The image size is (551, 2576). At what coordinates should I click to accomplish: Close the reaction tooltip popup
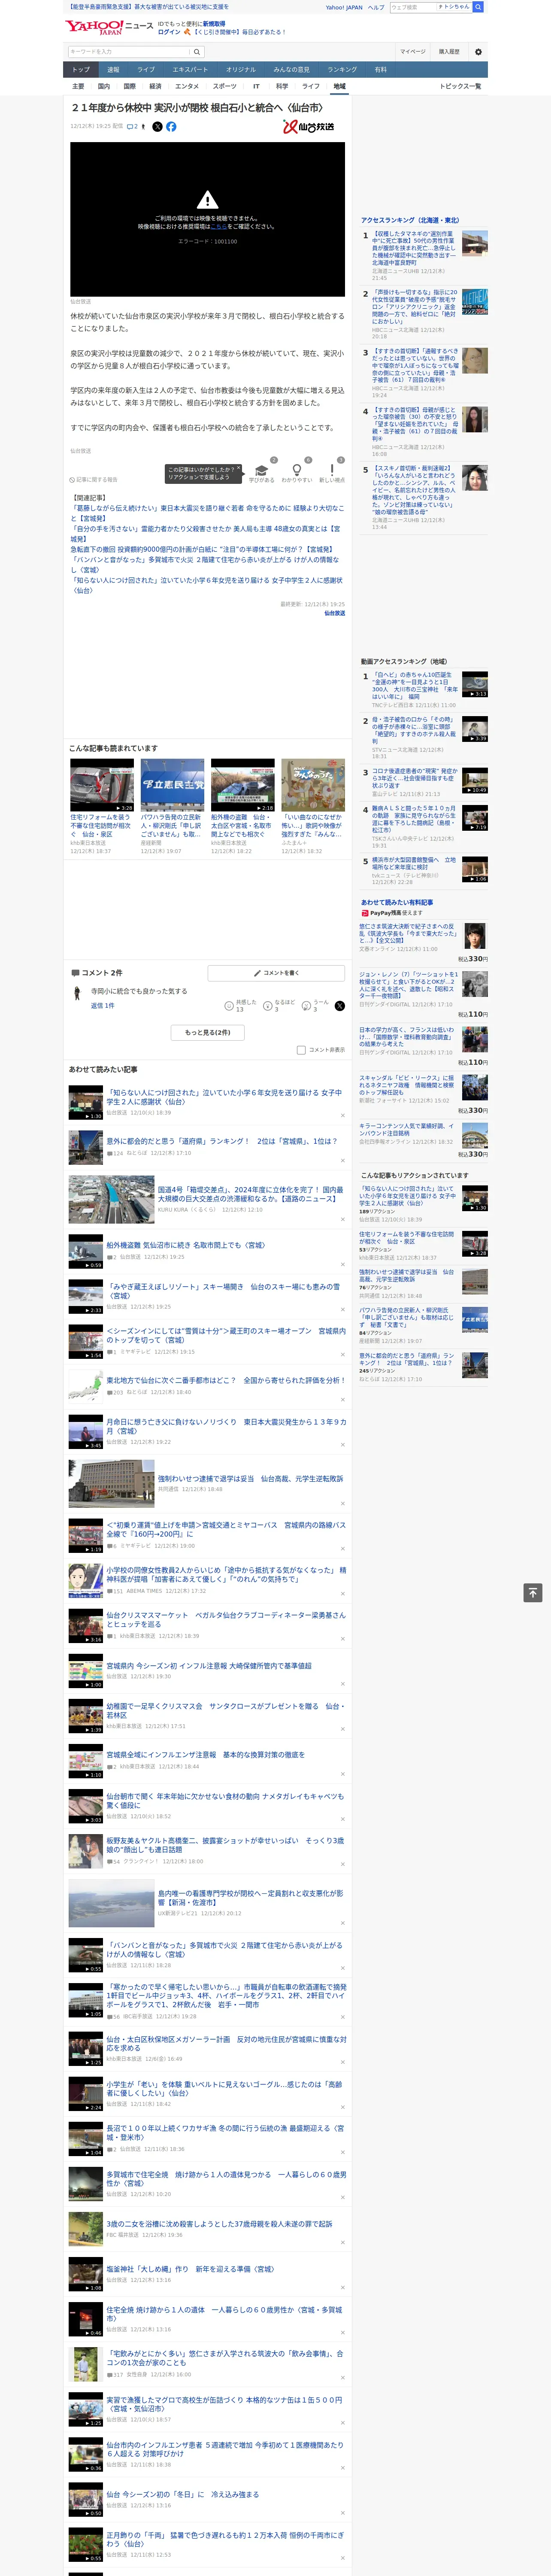coord(240,467)
